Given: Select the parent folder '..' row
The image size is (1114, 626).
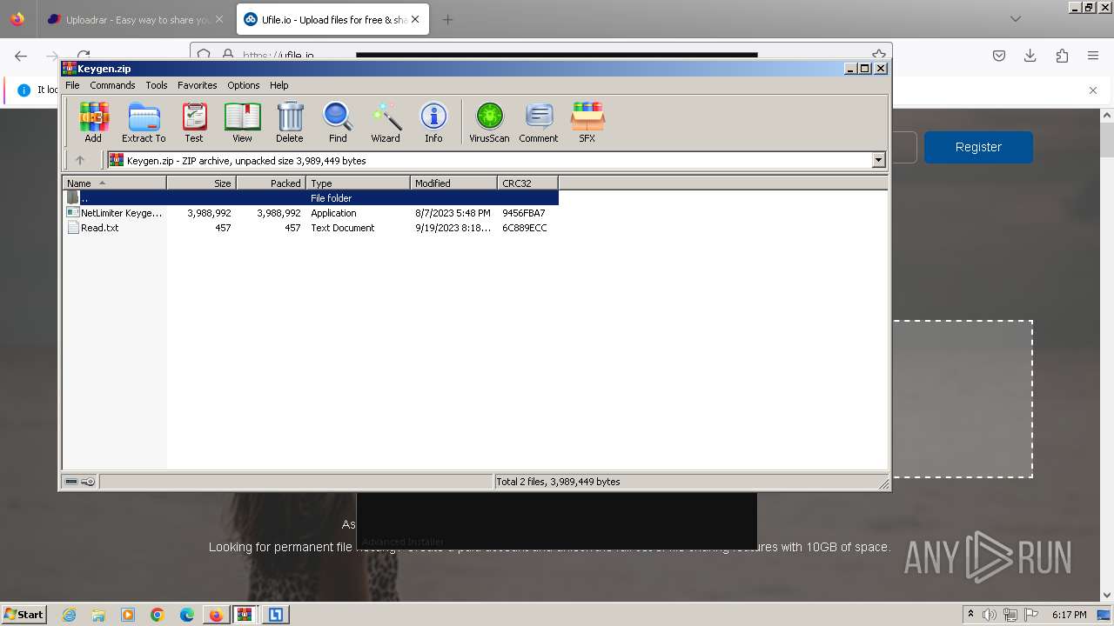Looking at the screenshot, I should 310,198.
